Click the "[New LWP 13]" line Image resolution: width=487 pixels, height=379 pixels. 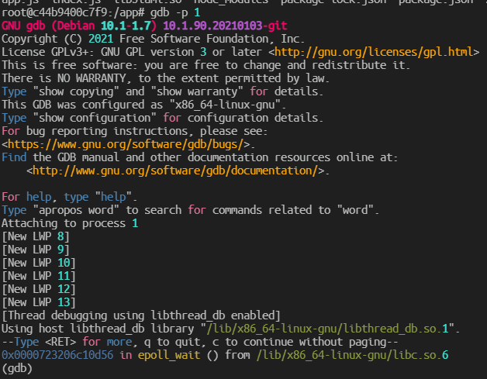39,302
